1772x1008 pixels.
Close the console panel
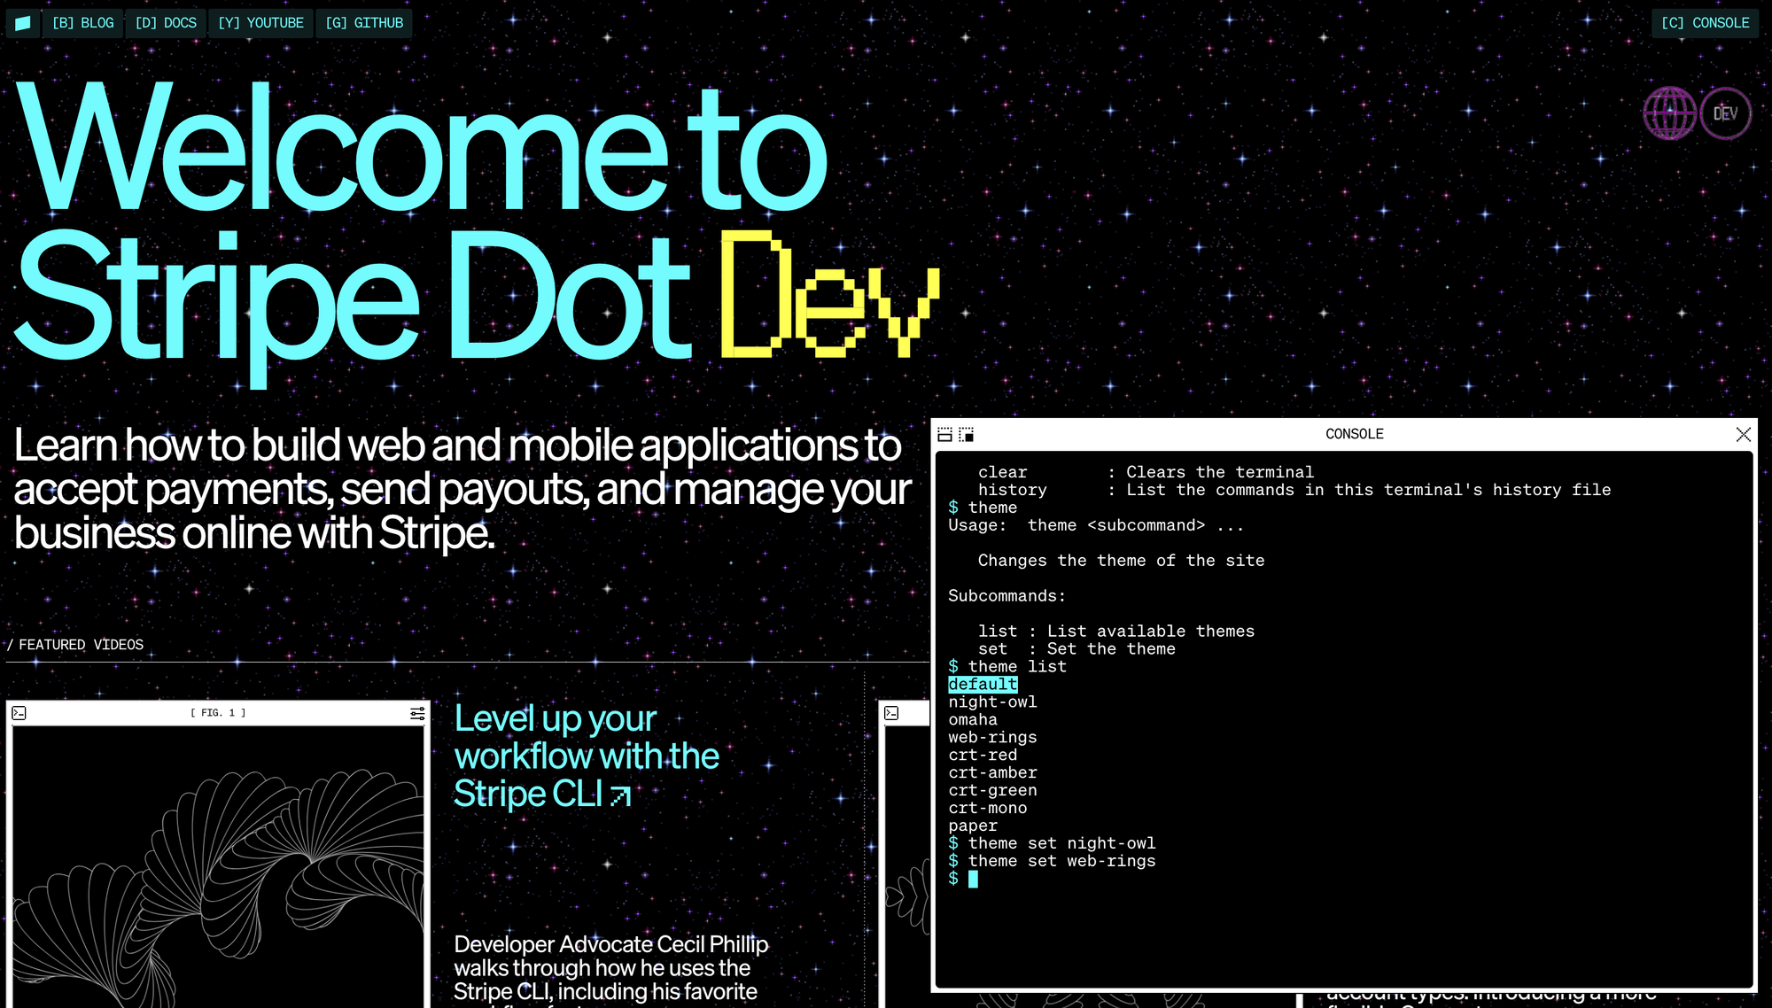1743,434
